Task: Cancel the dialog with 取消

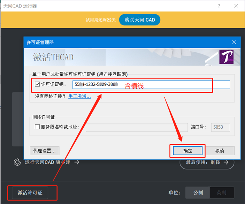Action: [220, 151]
